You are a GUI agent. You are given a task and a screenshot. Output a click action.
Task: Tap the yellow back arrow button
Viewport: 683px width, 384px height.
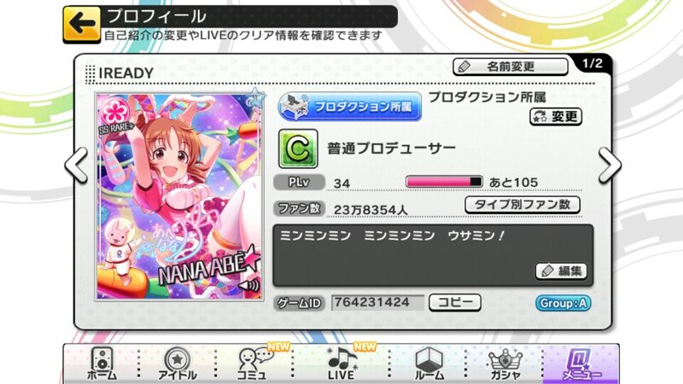click(81, 25)
